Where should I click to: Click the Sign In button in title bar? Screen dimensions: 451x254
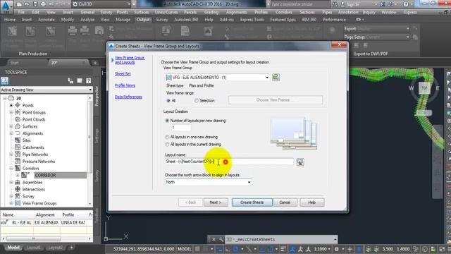coord(353,4)
